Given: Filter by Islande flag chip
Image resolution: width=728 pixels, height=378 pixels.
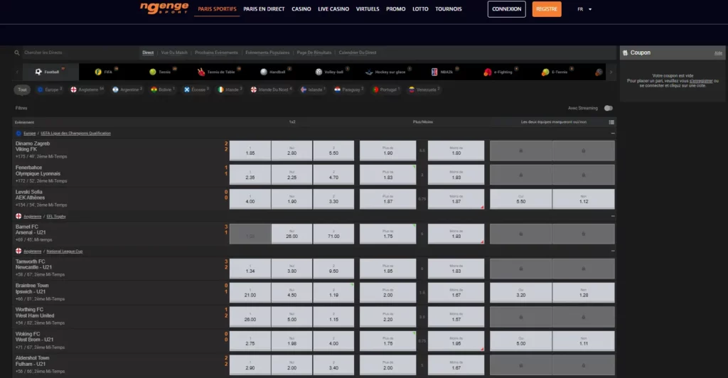Looking at the screenshot, I should click(x=313, y=90).
